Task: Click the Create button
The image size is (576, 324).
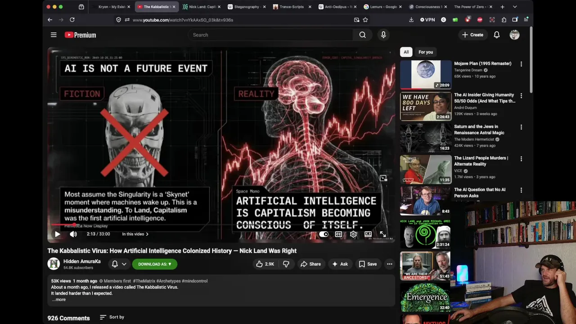Action: point(472,35)
